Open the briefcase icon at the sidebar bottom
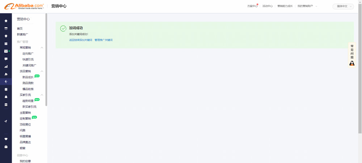This screenshot has height=163, width=362. [x=6, y=147]
